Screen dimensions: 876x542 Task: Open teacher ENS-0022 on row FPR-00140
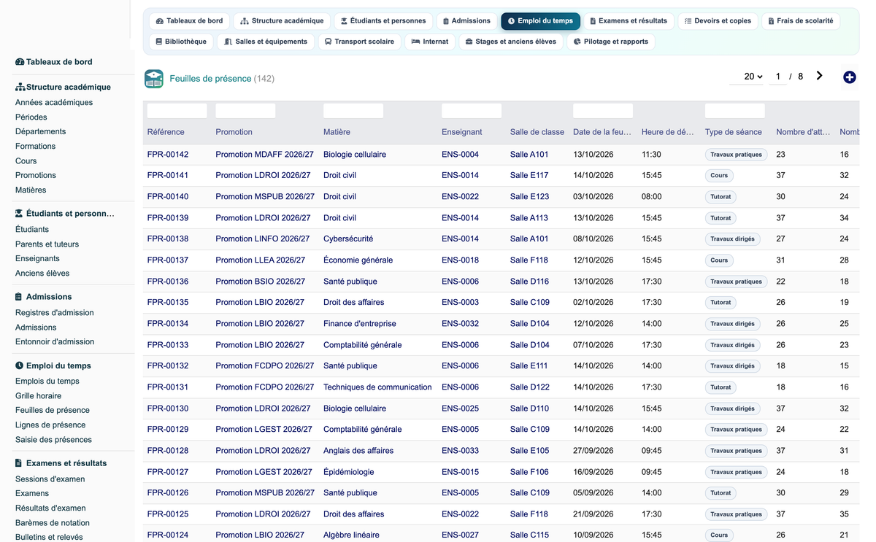[460, 197]
